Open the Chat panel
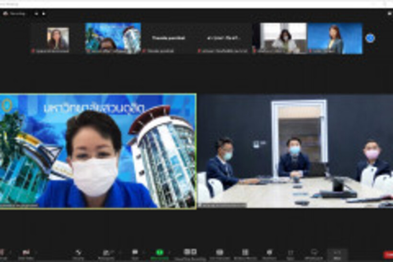Viewport: 393px width, 262px height. coord(135,253)
